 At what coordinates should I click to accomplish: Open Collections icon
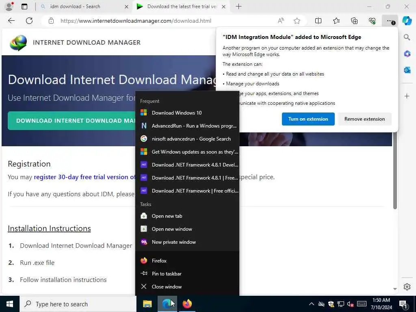pyautogui.click(x=354, y=21)
